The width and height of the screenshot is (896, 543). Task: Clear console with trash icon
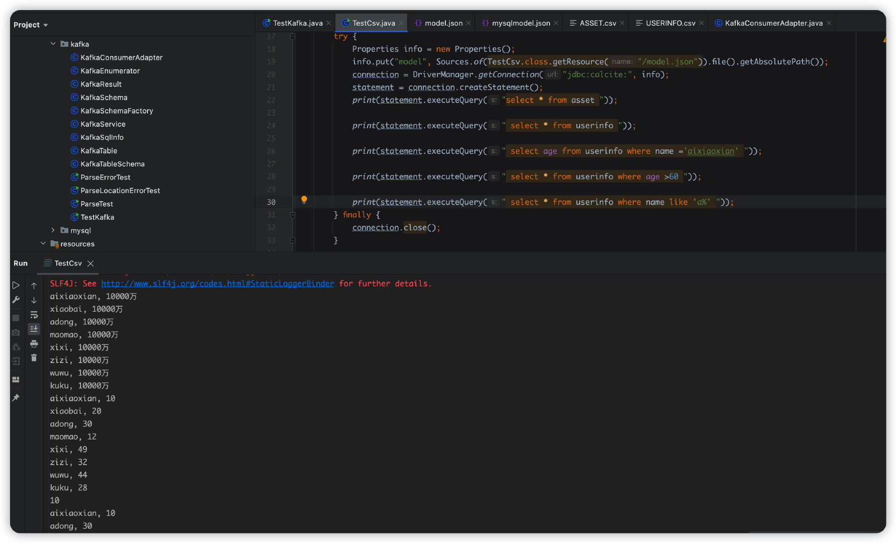[34, 358]
